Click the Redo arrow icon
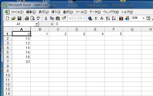 [x=80, y=18]
